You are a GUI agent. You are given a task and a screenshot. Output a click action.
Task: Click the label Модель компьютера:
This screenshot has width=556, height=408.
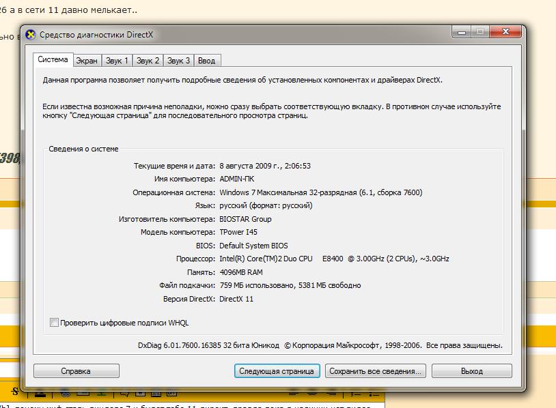(178, 232)
